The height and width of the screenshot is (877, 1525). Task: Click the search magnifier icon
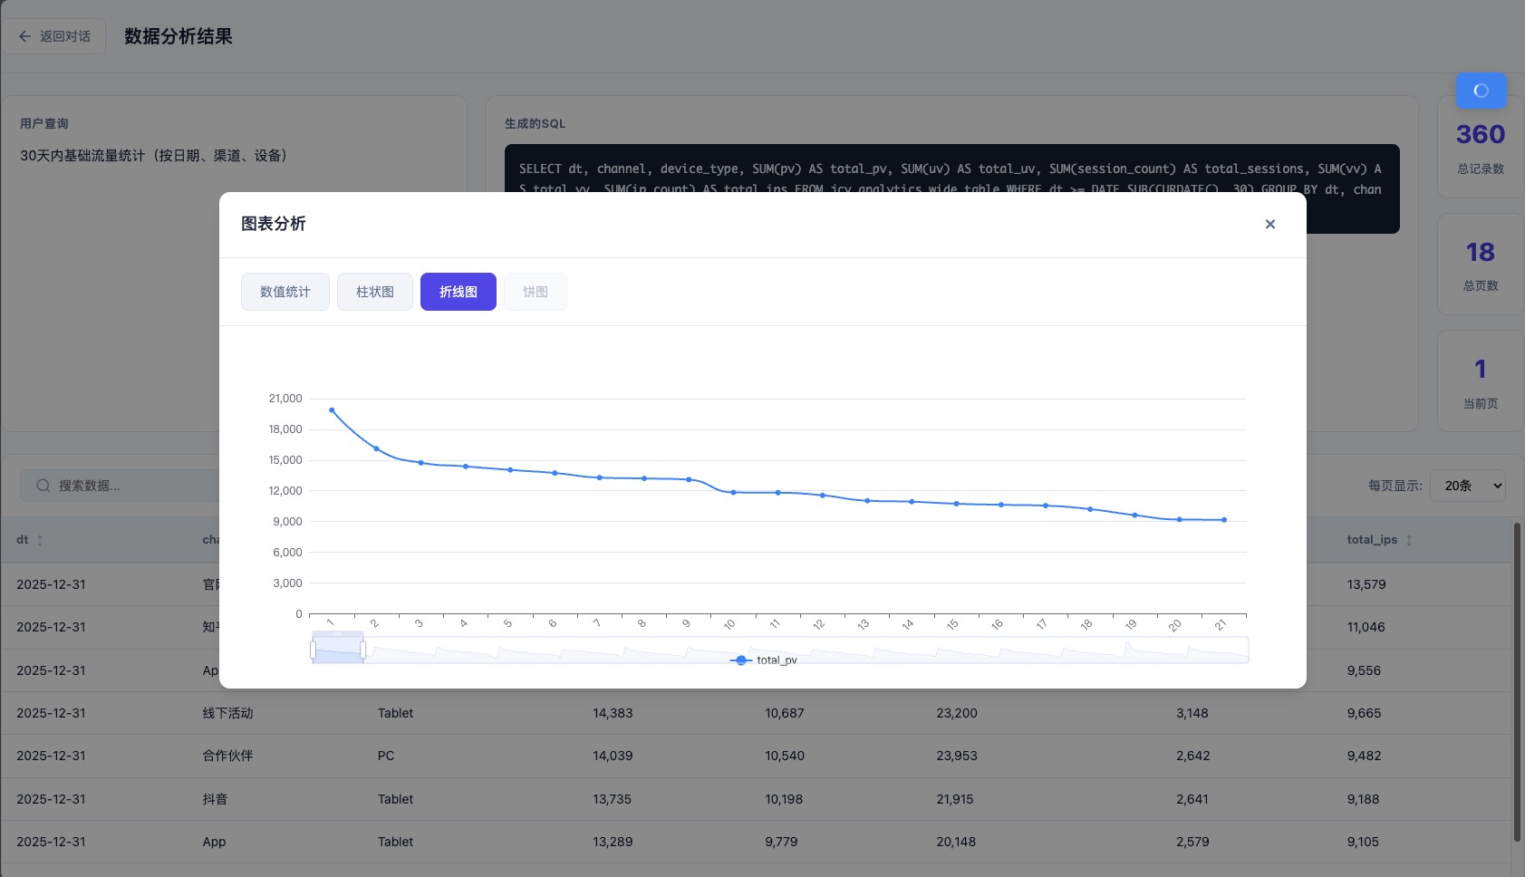click(x=43, y=486)
